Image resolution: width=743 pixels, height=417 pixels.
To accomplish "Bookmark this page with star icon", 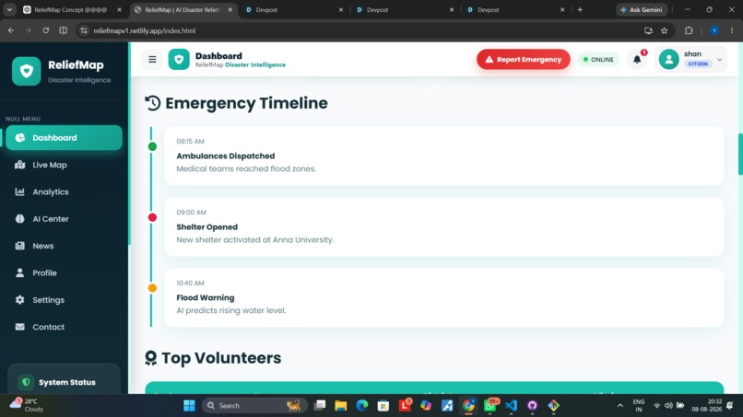I will (665, 30).
